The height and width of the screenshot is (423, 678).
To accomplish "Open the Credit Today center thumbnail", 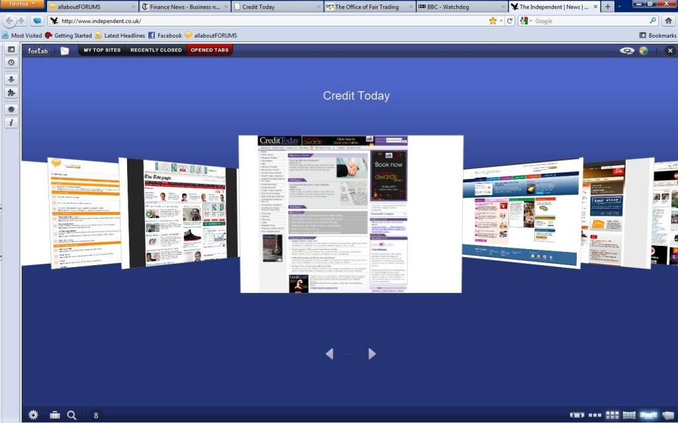I will click(x=351, y=214).
